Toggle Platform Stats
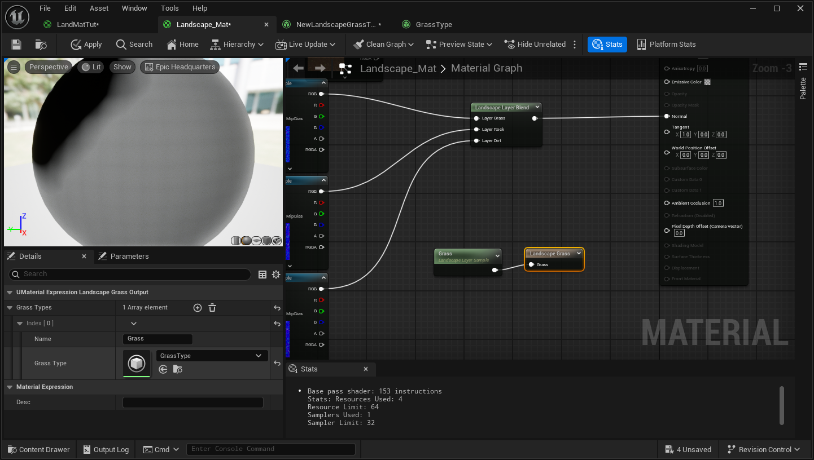 click(x=666, y=45)
